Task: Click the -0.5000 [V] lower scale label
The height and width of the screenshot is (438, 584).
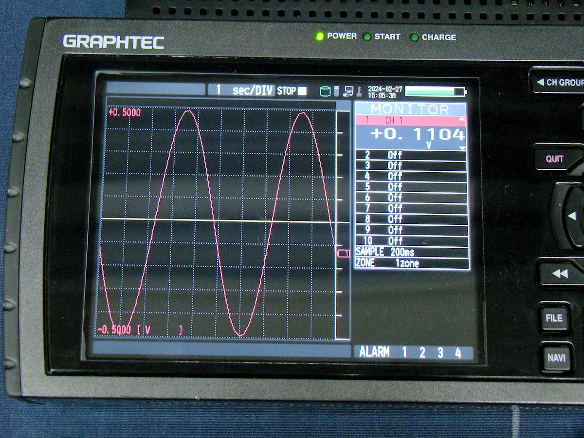Action: pyautogui.click(x=140, y=330)
